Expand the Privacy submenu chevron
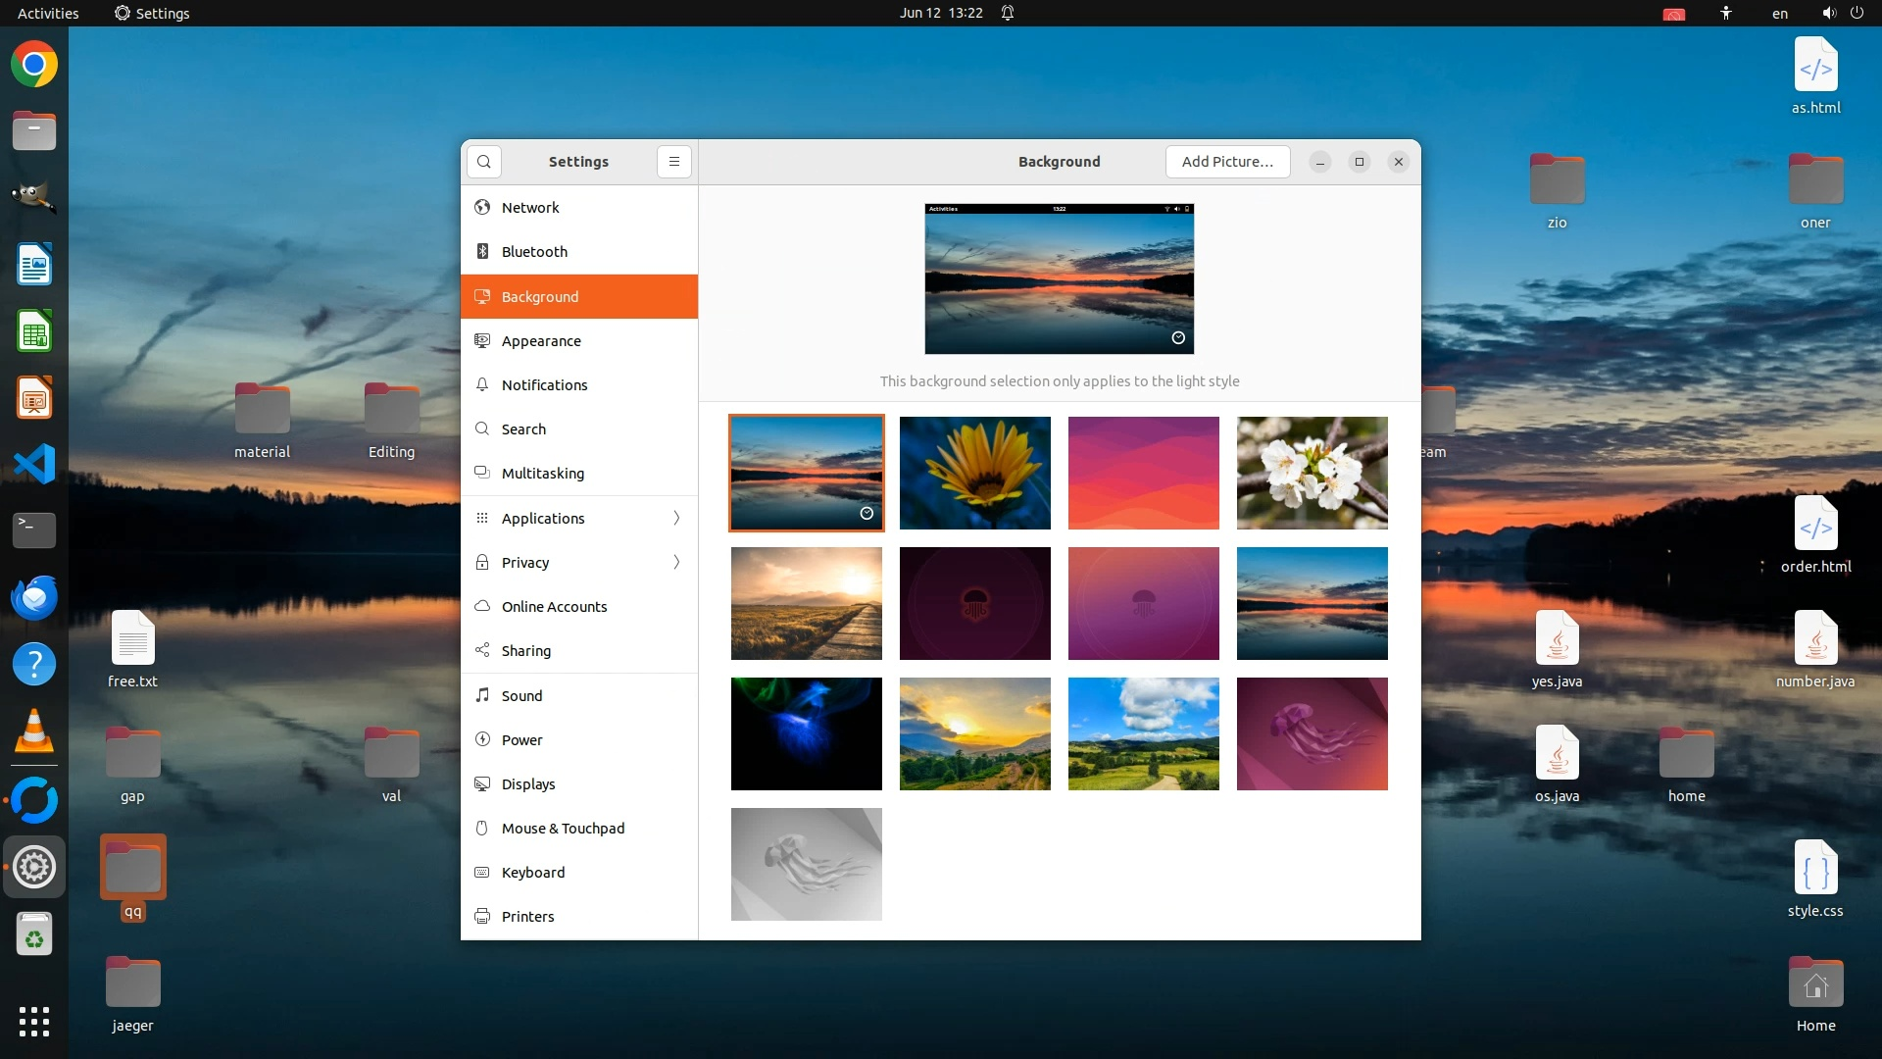Image resolution: width=1882 pixels, height=1059 pixels. click(x=676, y=563)
